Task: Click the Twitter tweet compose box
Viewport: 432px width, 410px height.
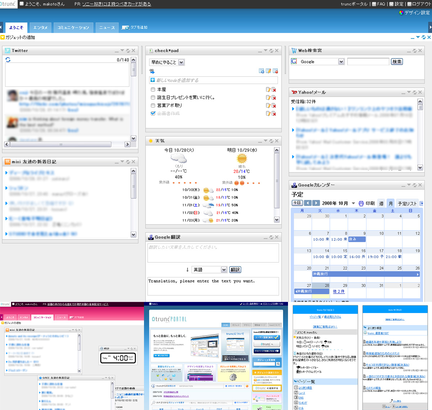Action: (x=67, y=75)
